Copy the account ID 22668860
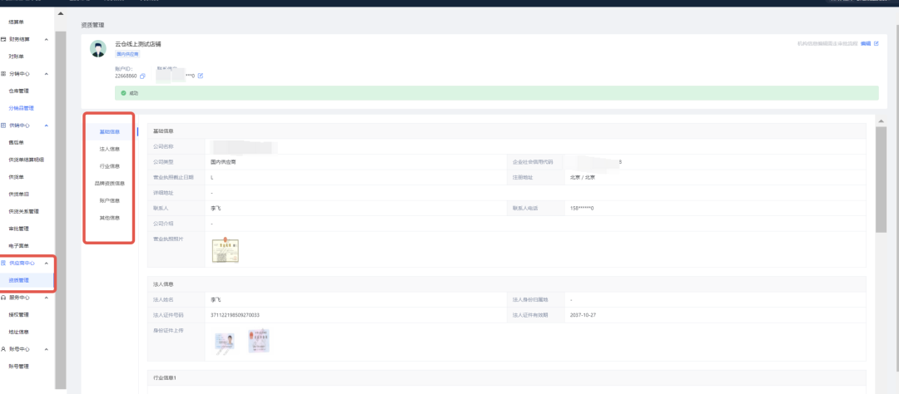Image resolution: width=899 pixels, height=394 pixels. tap(142, 76)
